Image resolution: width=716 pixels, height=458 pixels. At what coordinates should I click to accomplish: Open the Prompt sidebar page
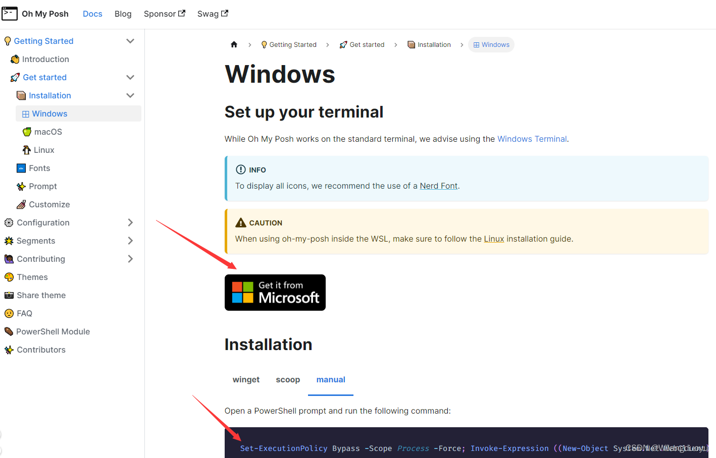coord(43,186)
